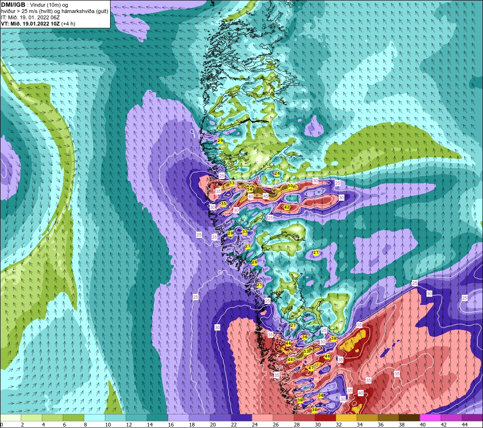Click the 'IT: Mið. 19. 01. 2022 06Z' line
Screen dimensions: 483x428
click(30, 17)
